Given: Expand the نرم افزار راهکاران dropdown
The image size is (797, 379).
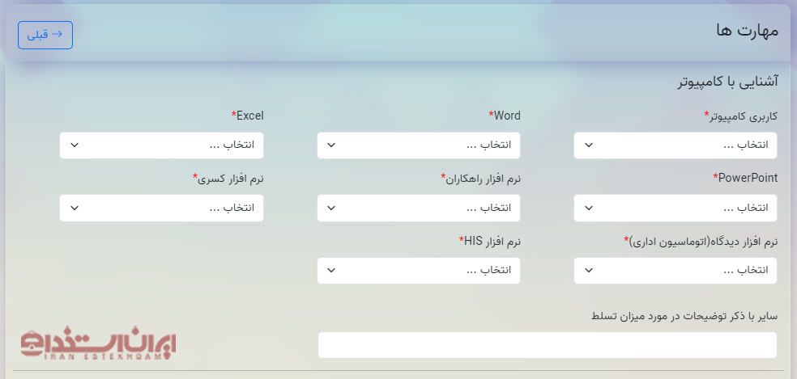Looking at the screenshot, I should (x=418, y=208).
